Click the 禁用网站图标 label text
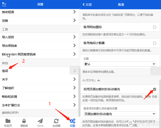 click(93, 27)
